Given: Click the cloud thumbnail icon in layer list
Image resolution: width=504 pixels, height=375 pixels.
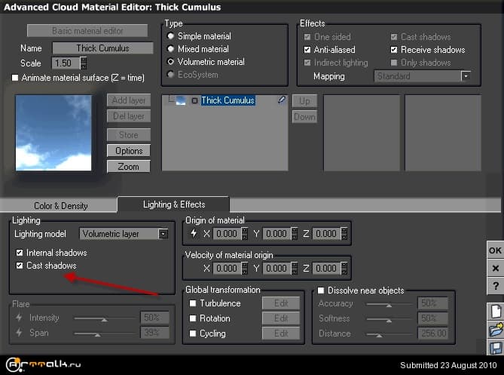Looking at the screenshot, I should click(181, 100).
